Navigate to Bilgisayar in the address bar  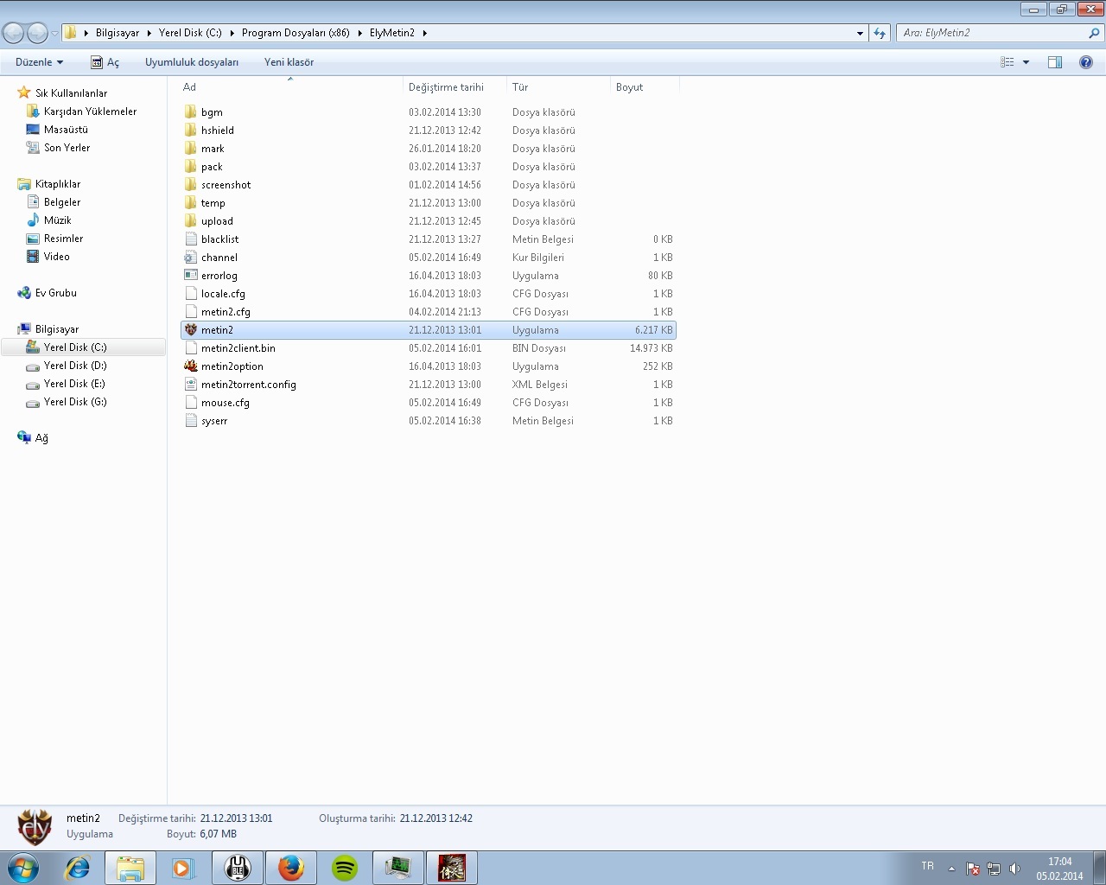click(118, 33)
